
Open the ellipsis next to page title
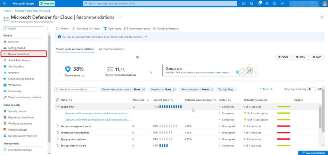(x=120, y=17)
